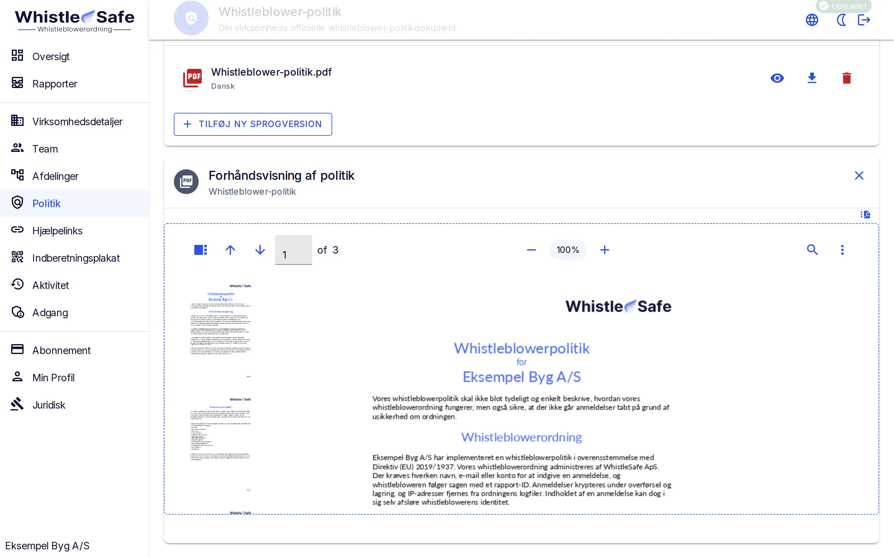Click the Whistleblower-politik.pdf file name
This screenshot has height=558, width=894.
pyautogui.click(x=271, y=72)
